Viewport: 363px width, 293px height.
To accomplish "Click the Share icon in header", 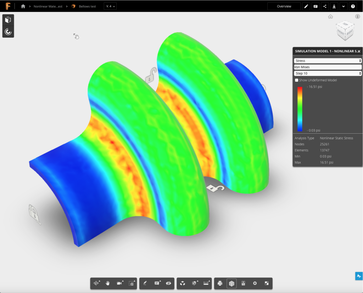I will [325, 6].
